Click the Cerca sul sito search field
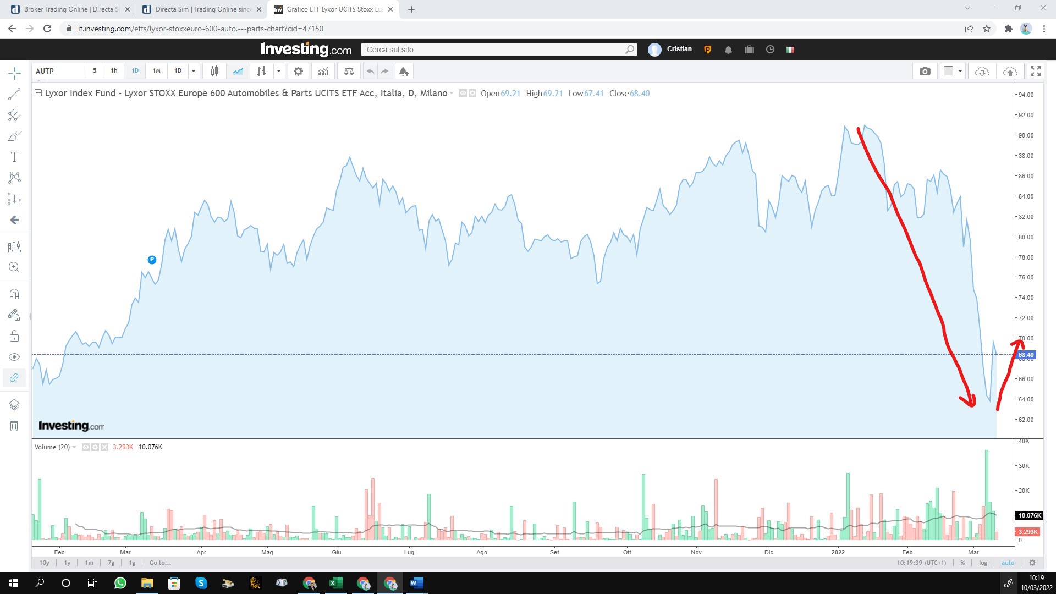The height and width of the screenshot is (594, 1056). pos(499,50)
